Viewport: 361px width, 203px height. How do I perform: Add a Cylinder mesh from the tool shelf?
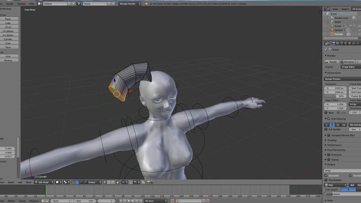click(8, 39)
